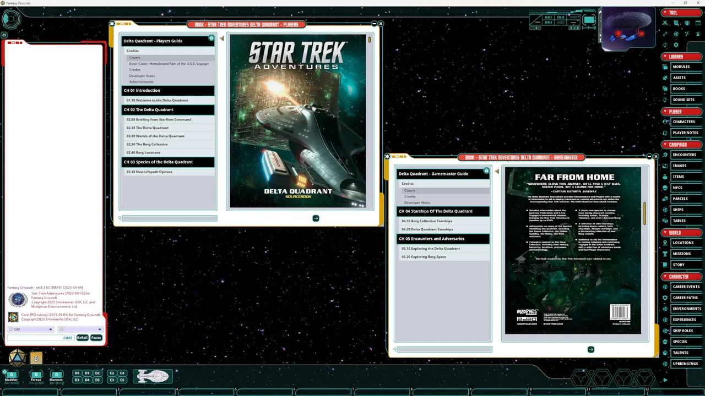The height and width of the screenshot is (396, 705).
Task: Collapse index arrow in Players book window
Action: pos(222,38)
